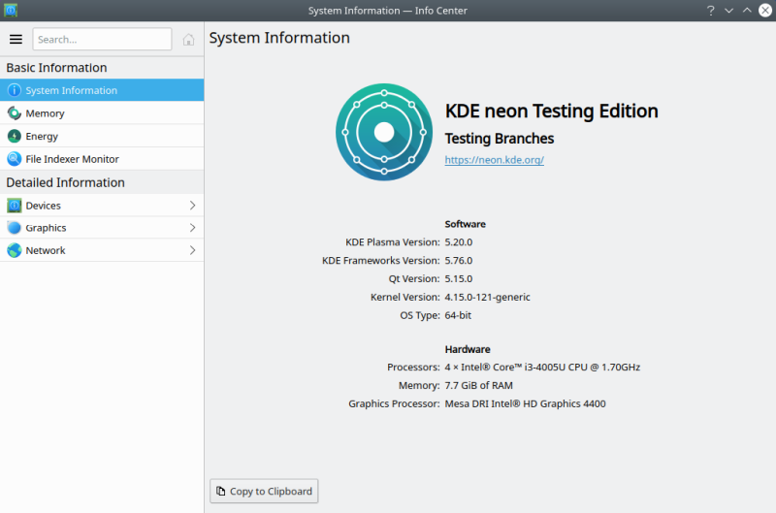This screenshot has width=776, height=513.
Task: Click the Graphics category icon
Action: click(x=14, y=228)
